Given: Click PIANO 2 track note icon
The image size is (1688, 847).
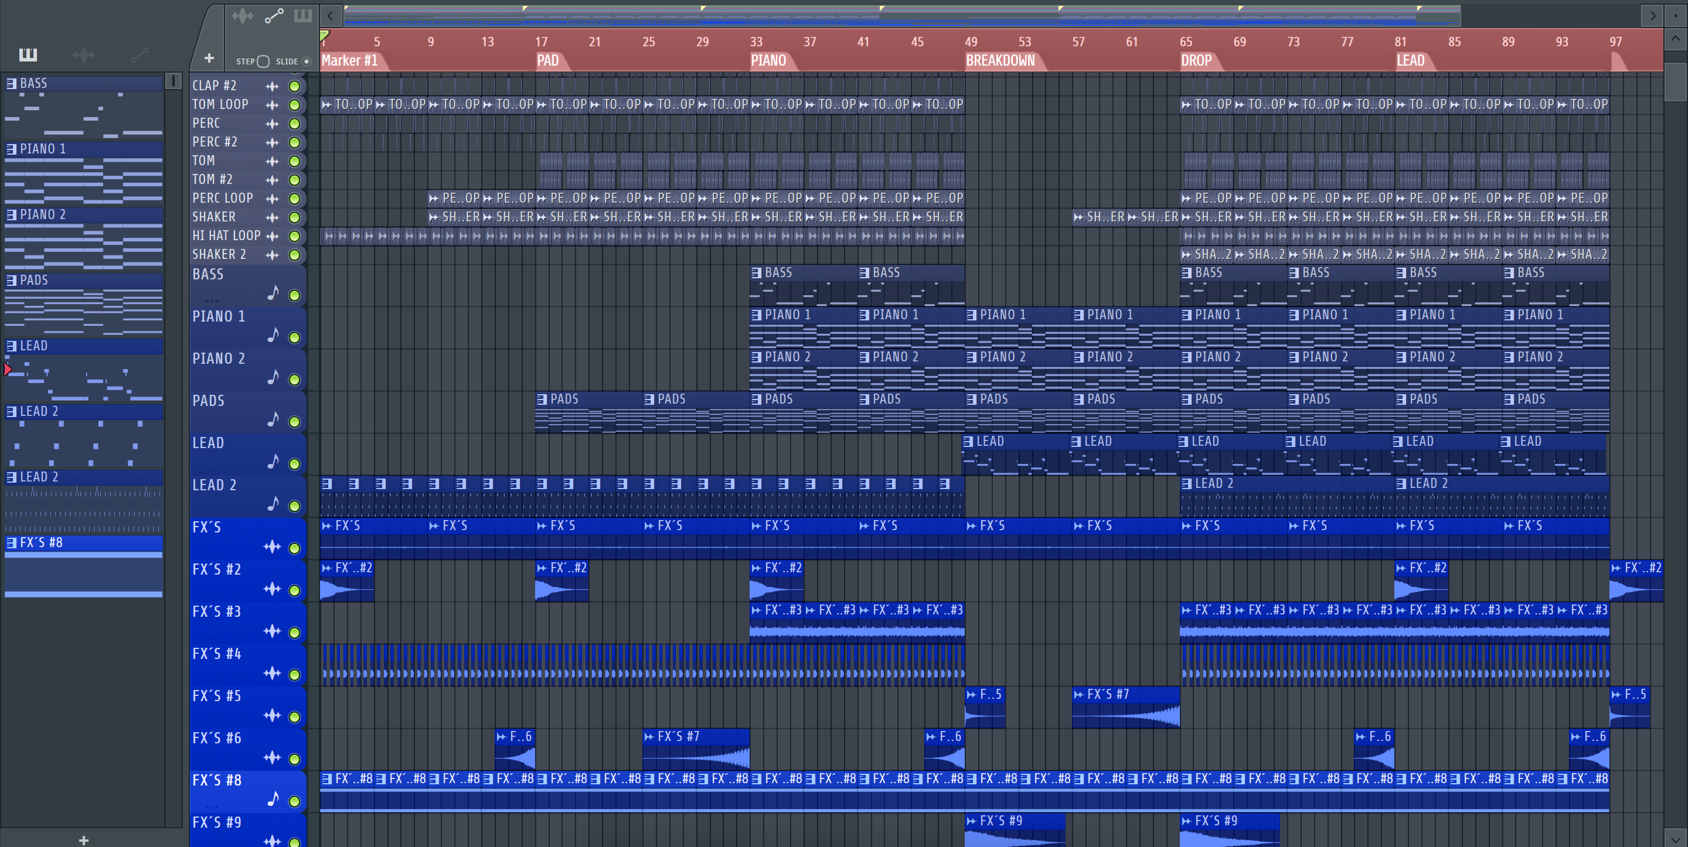Looking at the screenshot, I should point(273,377).
